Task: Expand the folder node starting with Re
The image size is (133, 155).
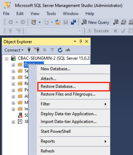Action: (x=13, y=84)
